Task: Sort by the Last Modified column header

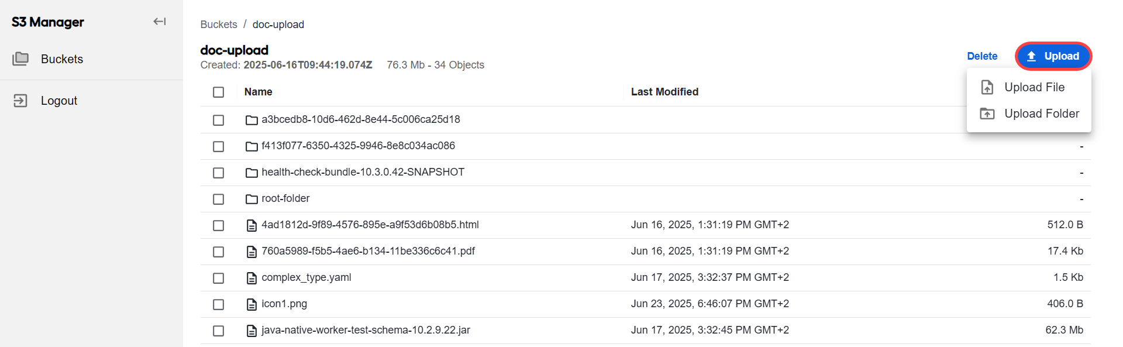Action: (664, 92)
